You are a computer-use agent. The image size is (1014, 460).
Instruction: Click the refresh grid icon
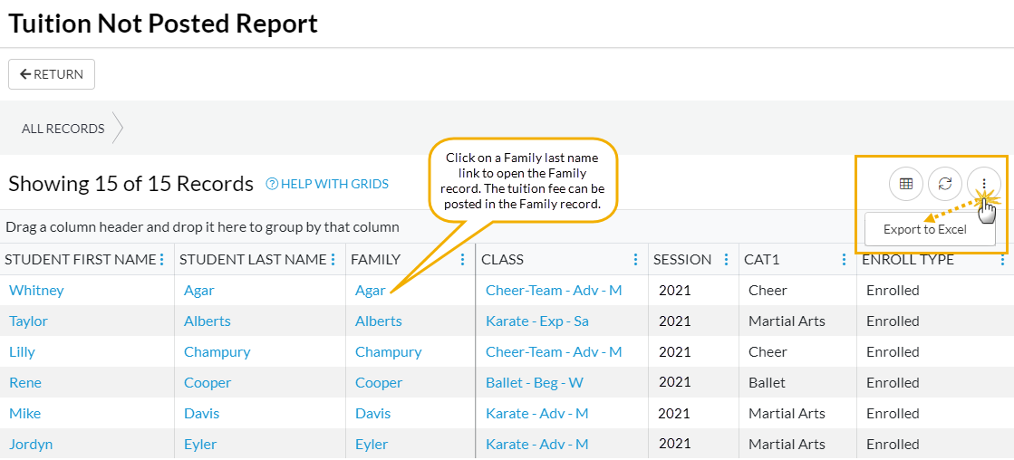(x=944, y=184)
